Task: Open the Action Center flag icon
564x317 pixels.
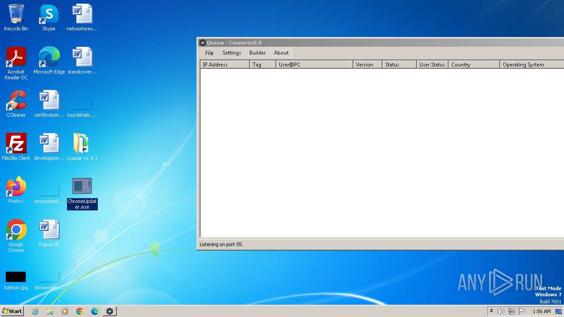Action: tap(522, 311)
